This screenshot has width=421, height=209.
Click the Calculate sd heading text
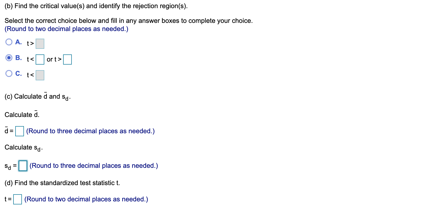(23, 148)
